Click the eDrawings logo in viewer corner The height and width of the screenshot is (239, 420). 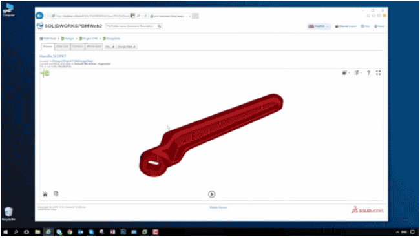(x=45, y=73)
